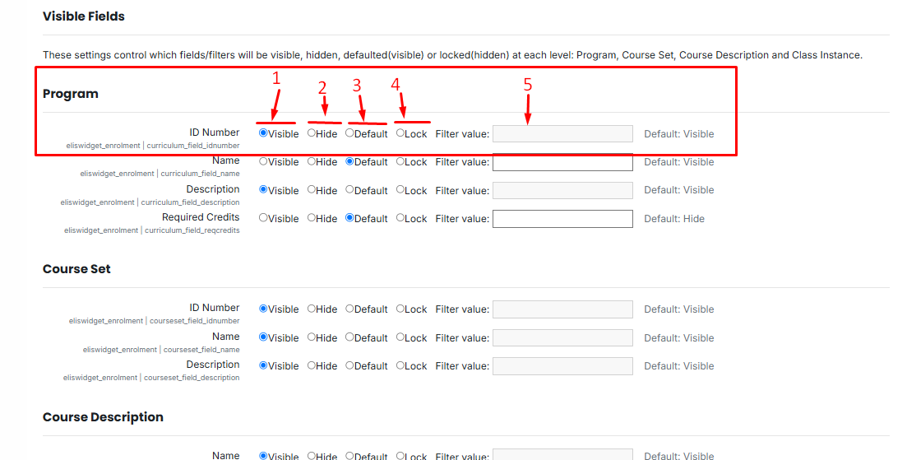Select Visible for Program Name
The width and height of the screenshot is (907, 460).
[263, 161]
